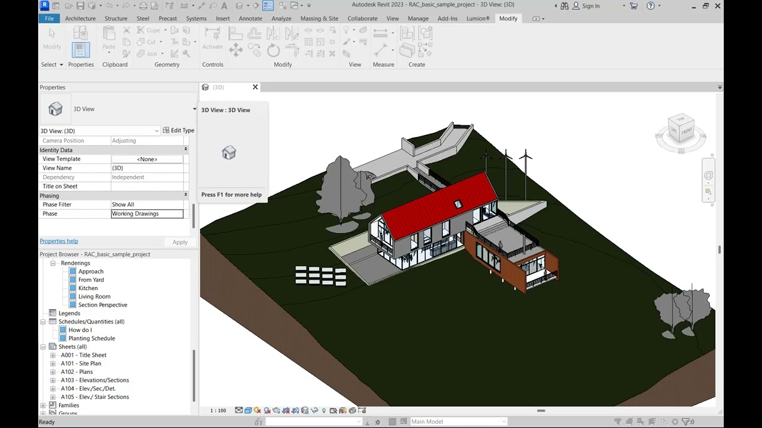Expand the A102 - Plans sheet node
The width and height of the screenshot is (762, 428).
point(52,372)
